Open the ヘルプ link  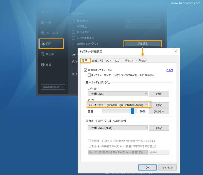(x=170, y=70)
